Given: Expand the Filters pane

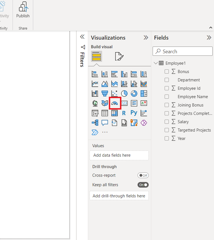Looking at the screenshot, I should click(x=82, y=37).
